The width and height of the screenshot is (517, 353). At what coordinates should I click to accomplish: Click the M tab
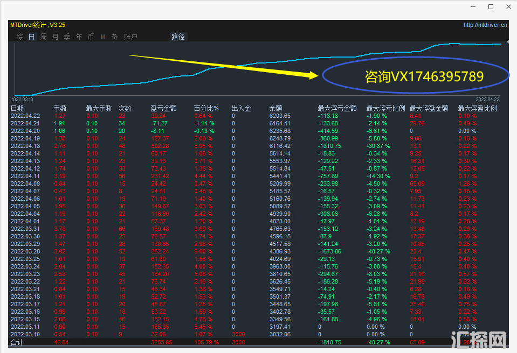click(103, 37)
